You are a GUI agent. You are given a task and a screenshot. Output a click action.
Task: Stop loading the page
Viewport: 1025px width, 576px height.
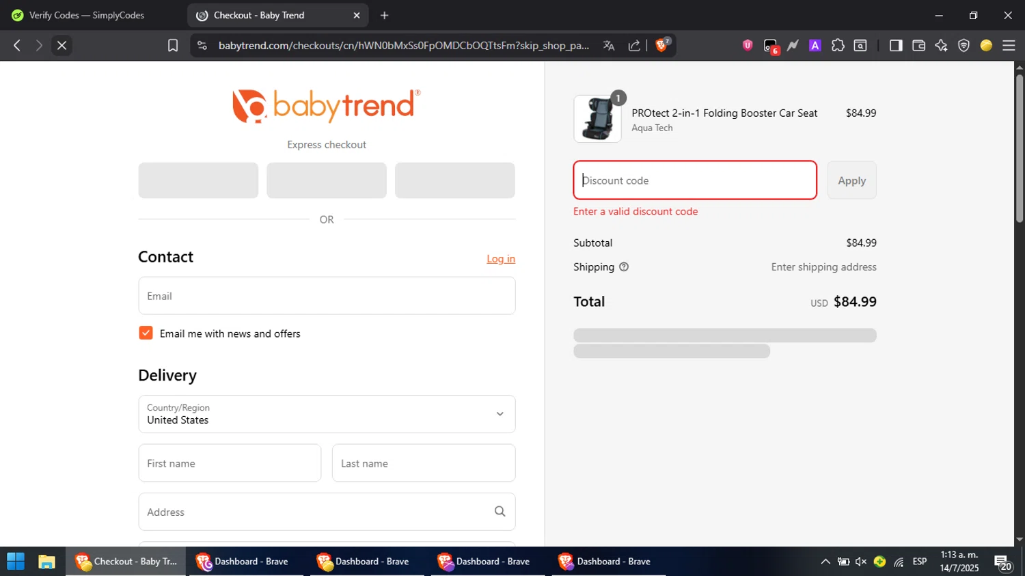click(61, 45)
